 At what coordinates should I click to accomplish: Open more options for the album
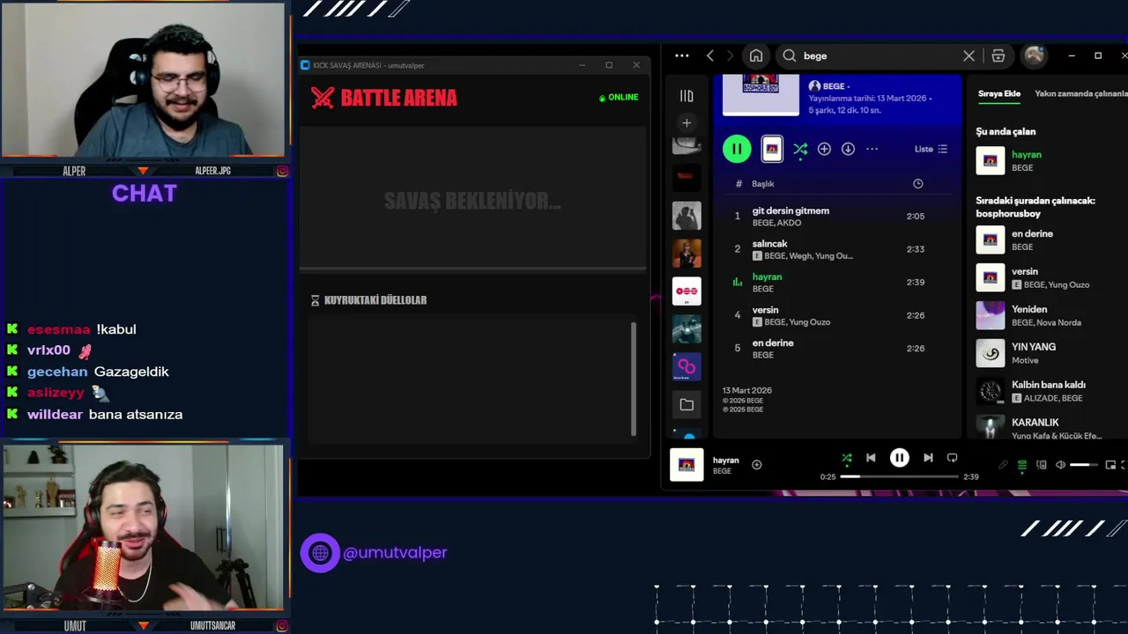tap(872, 149)
